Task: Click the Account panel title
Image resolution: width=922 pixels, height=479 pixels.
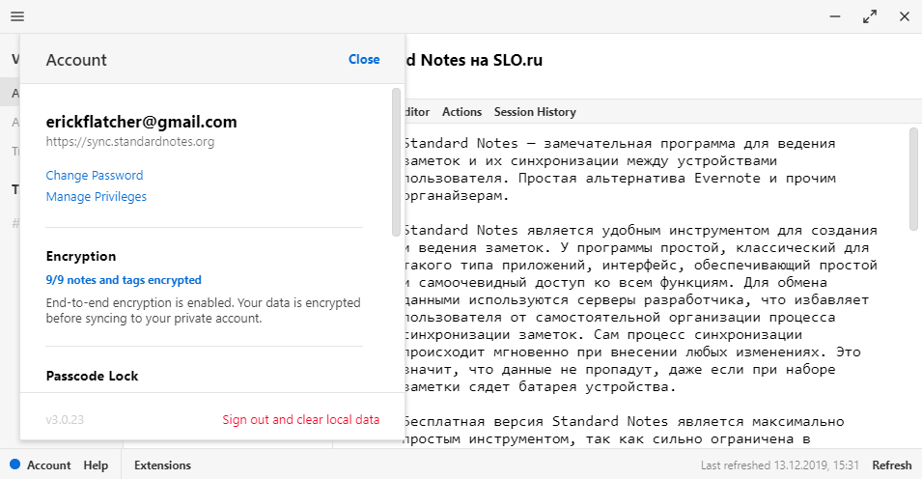Action: pos(76,60)
